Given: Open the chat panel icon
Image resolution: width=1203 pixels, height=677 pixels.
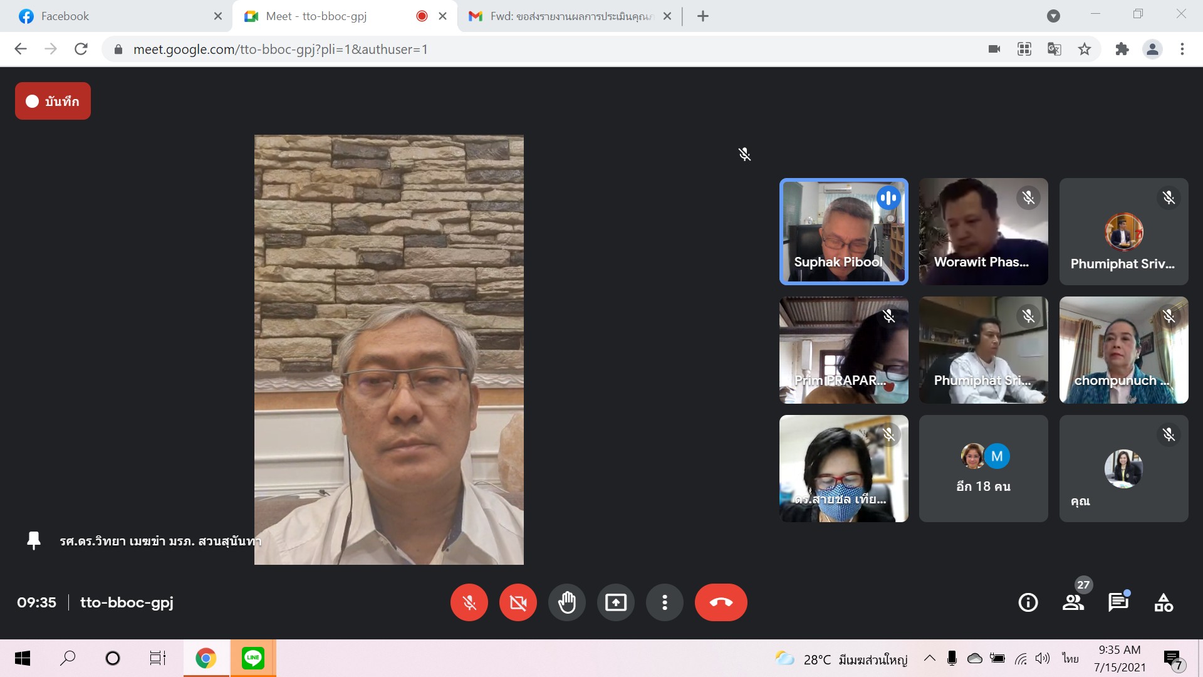Looking at the screenshot, I should (1118, 602).
